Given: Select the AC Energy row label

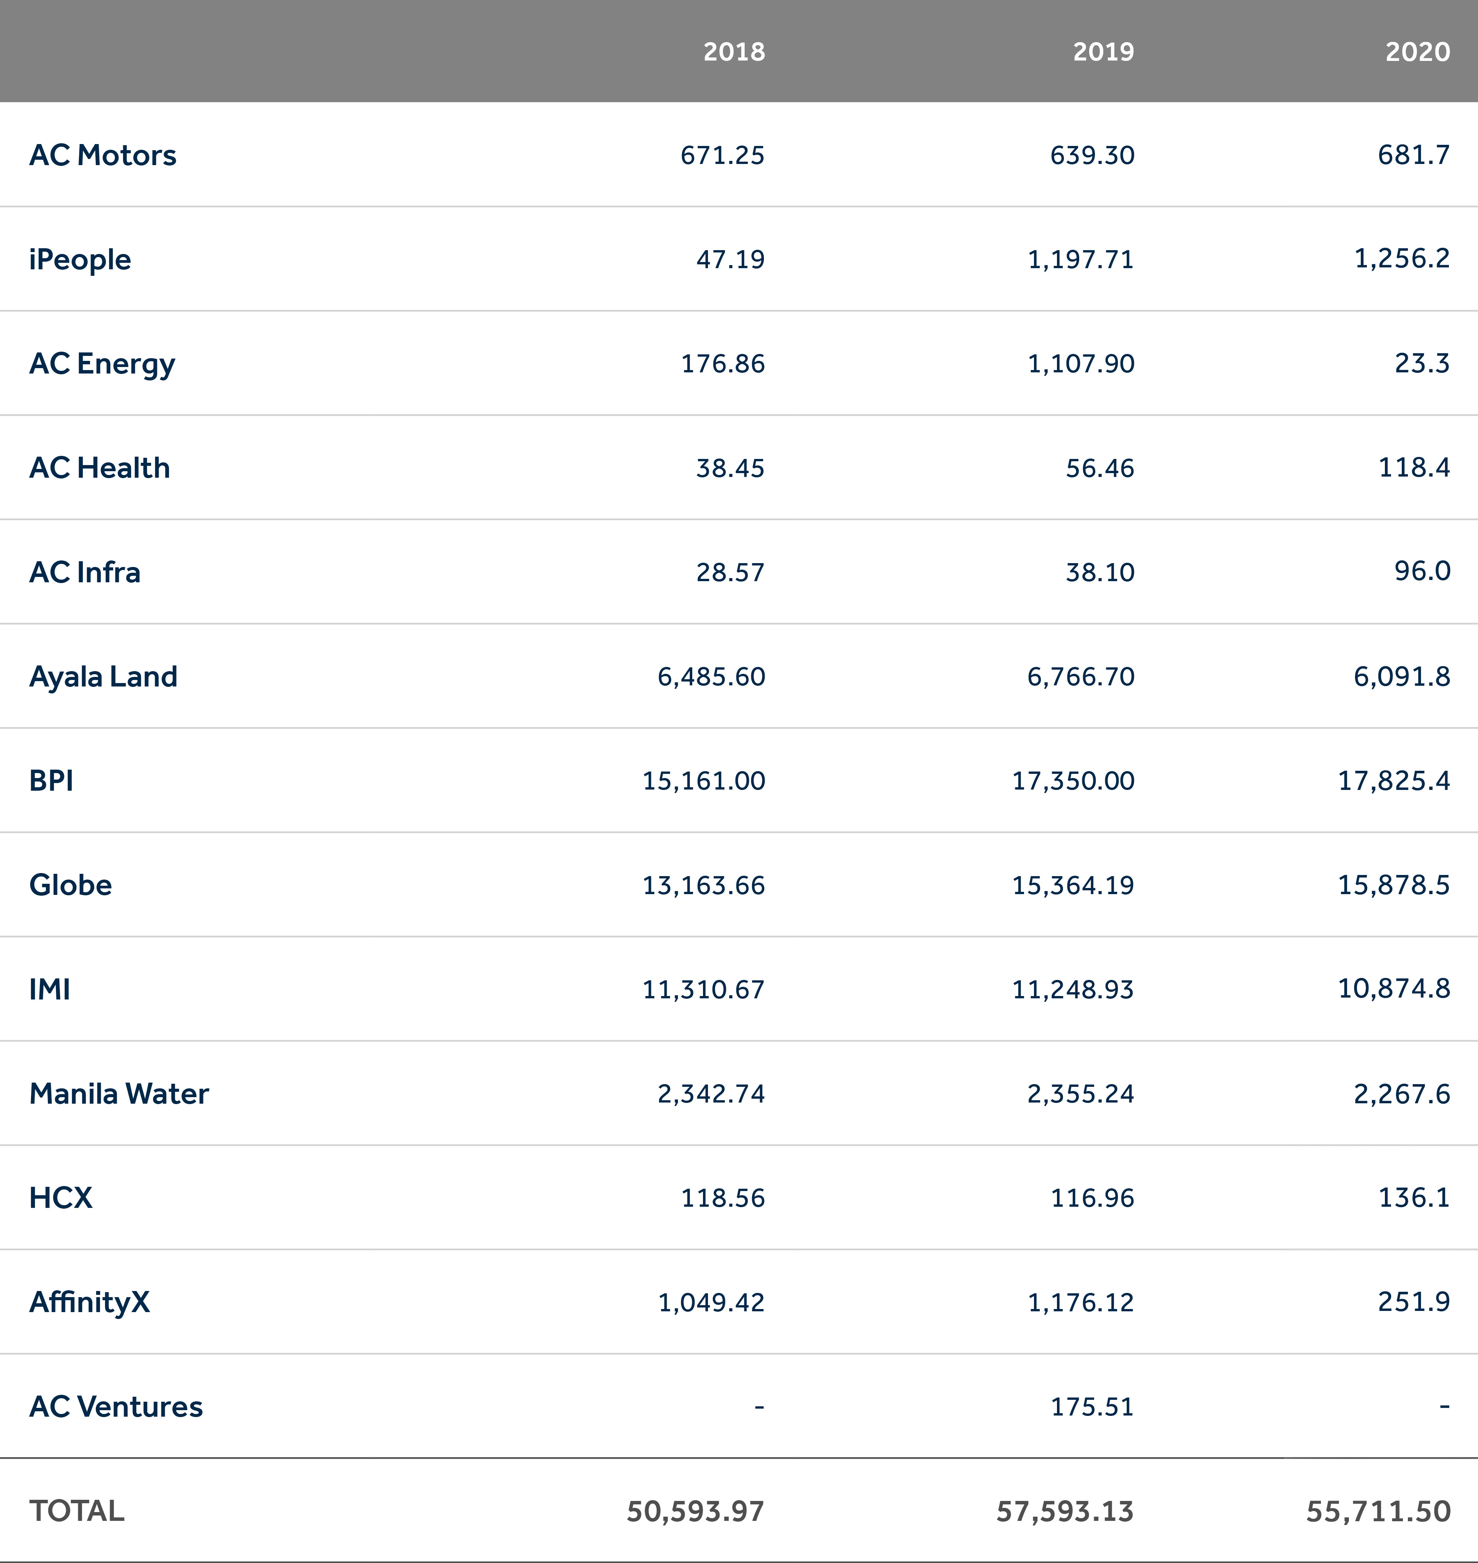Looking at the screenshot, I should pos(102,364).
